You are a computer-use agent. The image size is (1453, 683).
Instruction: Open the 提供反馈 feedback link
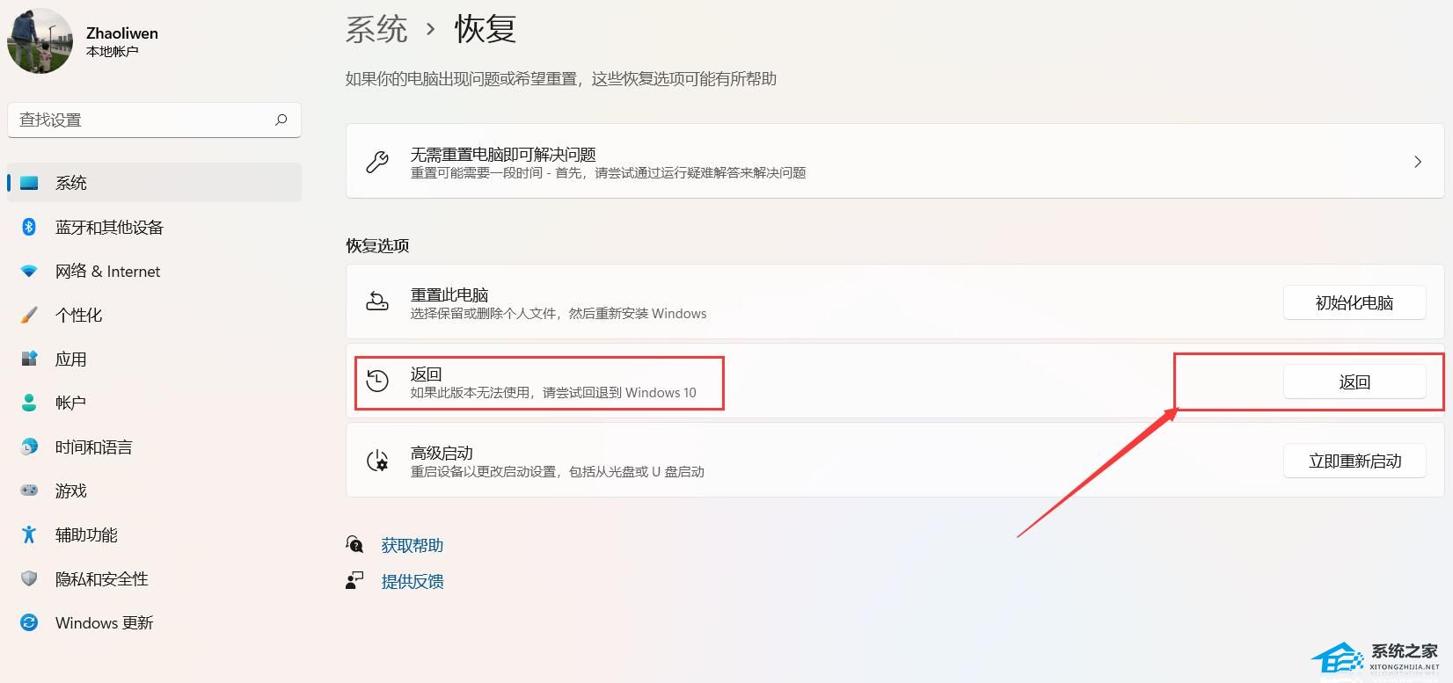point(412,581)
